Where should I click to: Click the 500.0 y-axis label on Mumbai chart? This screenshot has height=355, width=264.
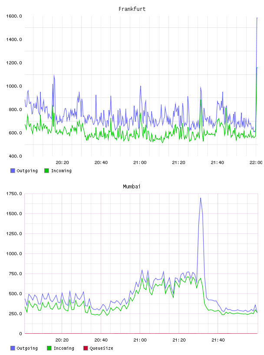coord(15,294)
